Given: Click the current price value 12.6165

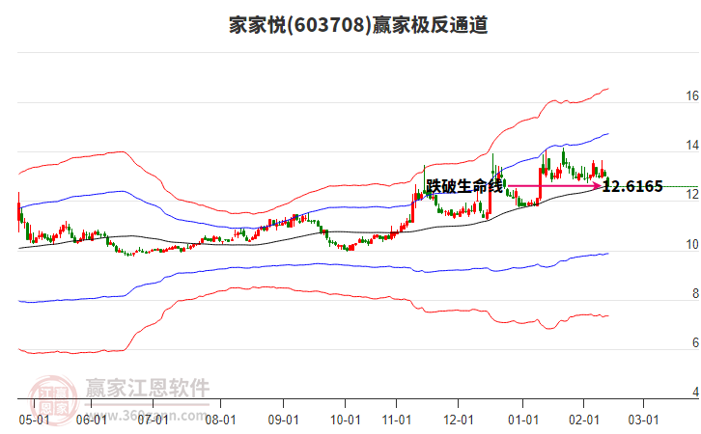Looking at the screenshot, I should coord(632,186).
